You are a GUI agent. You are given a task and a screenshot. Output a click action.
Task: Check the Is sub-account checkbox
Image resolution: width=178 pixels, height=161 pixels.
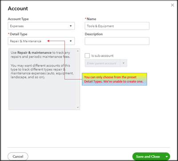pyautogui.click(x=87, y=55)
